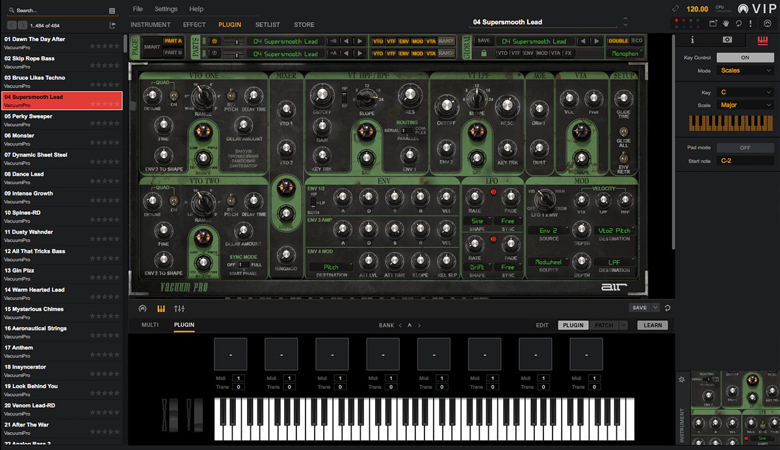
Task: Turn off the Key Control toggle
Action: 745,57
